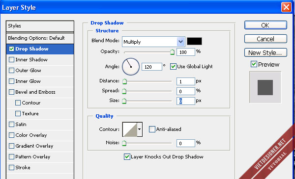The image size is (295, 179).
Task: Click the Size value field
Action: (186, 101)
